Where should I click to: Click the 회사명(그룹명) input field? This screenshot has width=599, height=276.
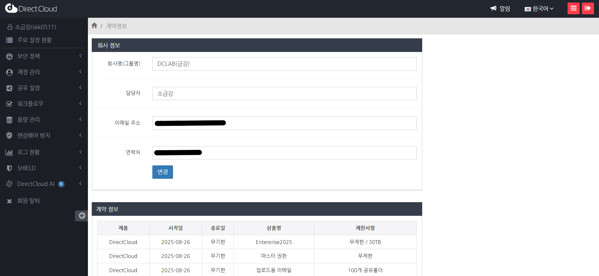[284, 64]
